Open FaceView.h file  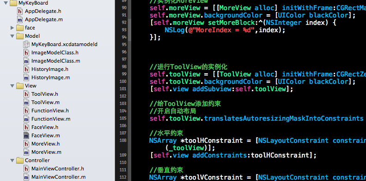44,127
